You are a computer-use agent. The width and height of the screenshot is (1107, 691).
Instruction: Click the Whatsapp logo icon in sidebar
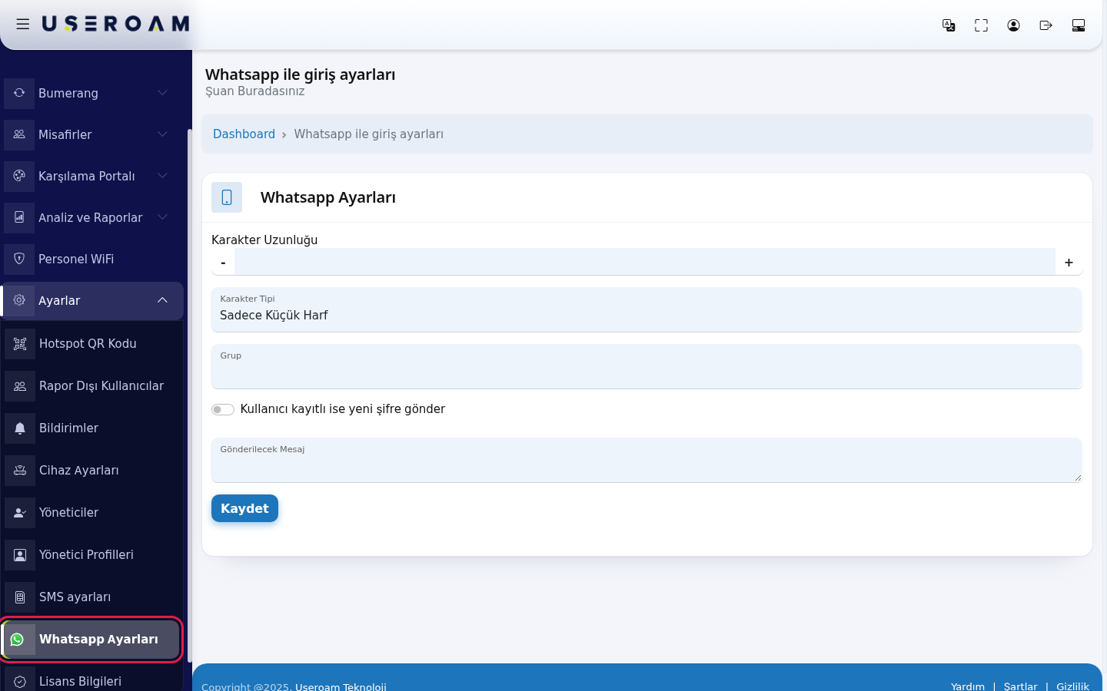18,640
